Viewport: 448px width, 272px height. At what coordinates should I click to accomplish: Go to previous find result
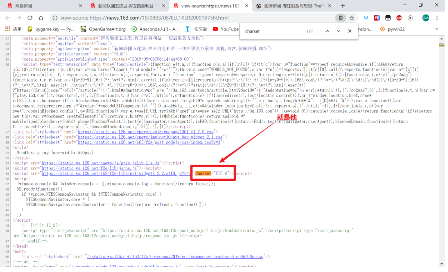pos(327,31)
